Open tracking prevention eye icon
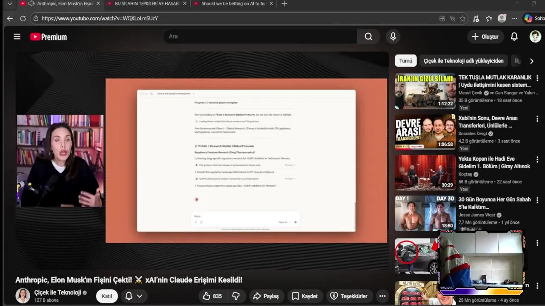This screenshot has height=306, width=545. pos(453,18)
